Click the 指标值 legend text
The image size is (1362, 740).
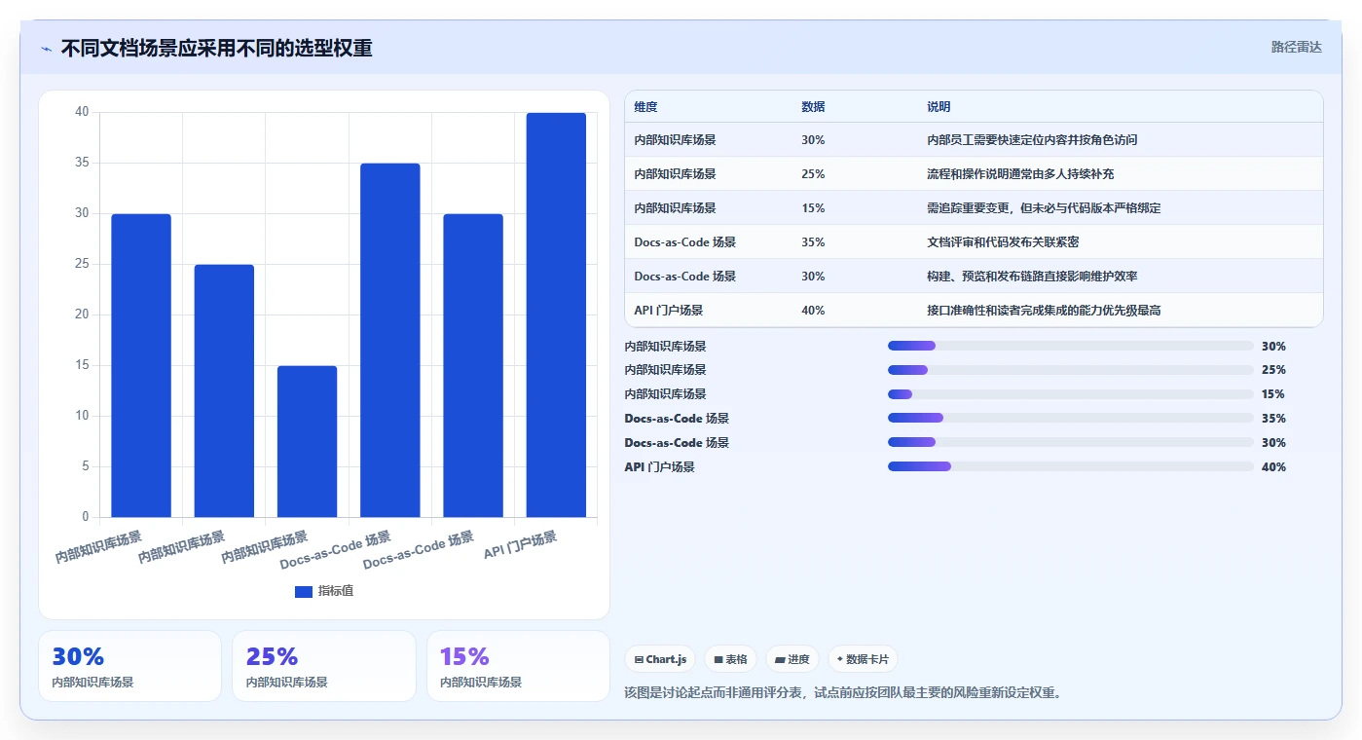[336, 592]
